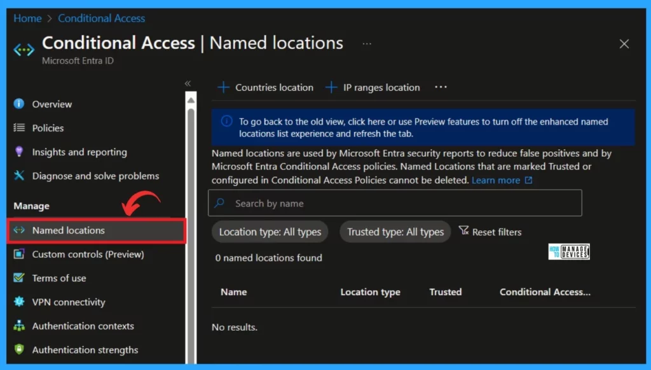Sort by the Name column header
The width and height of the screenshot is (651, 370).
click(234, 292)
